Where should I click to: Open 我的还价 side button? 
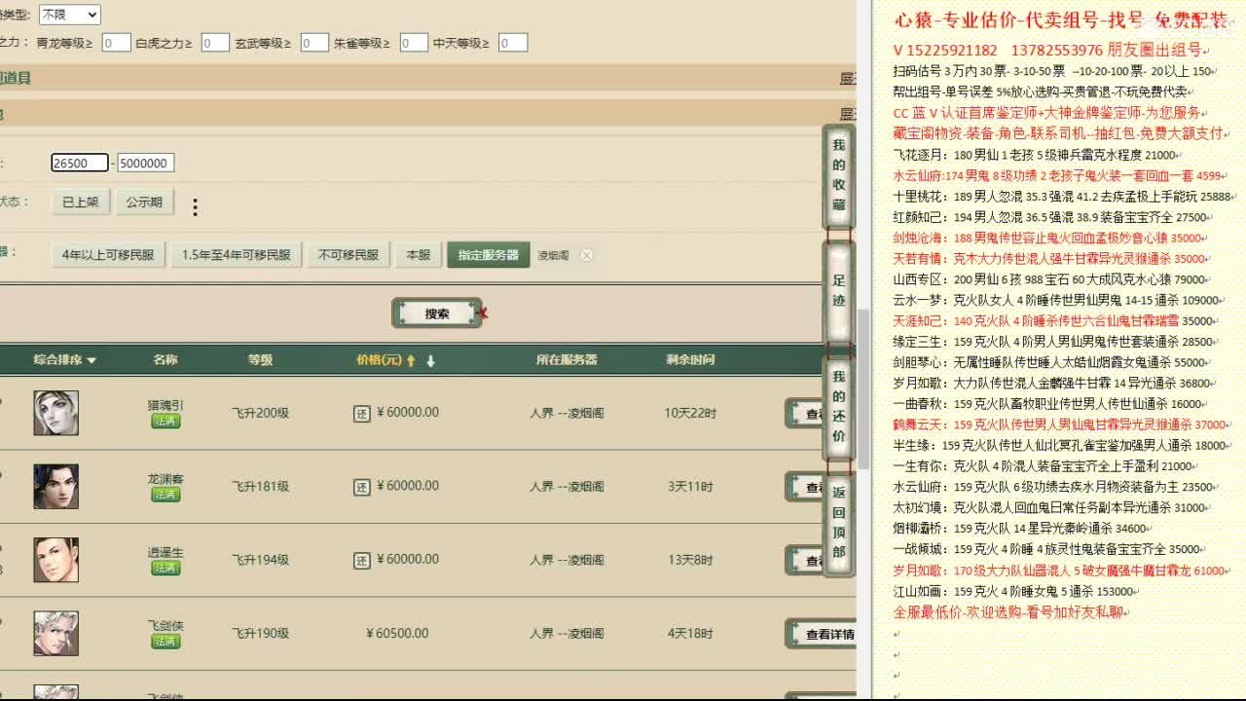point(839,406)
